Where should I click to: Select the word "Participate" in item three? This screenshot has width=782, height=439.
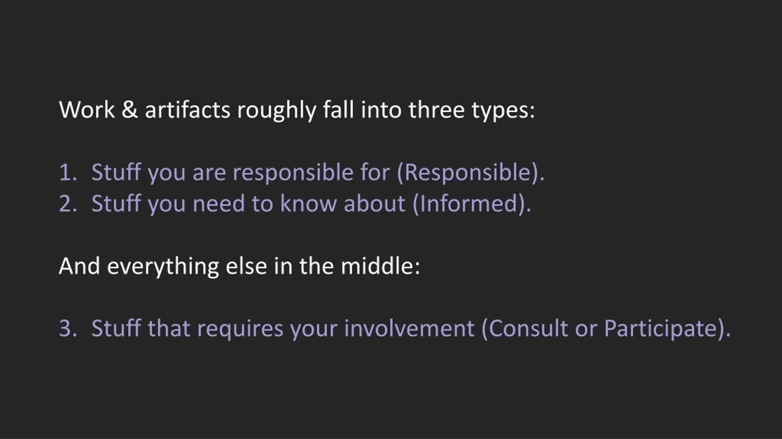click(661, 329)
